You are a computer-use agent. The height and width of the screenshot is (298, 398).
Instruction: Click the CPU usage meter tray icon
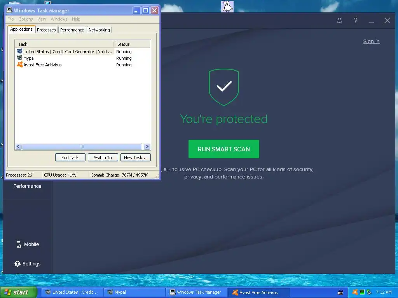click(x=362, y=292)
